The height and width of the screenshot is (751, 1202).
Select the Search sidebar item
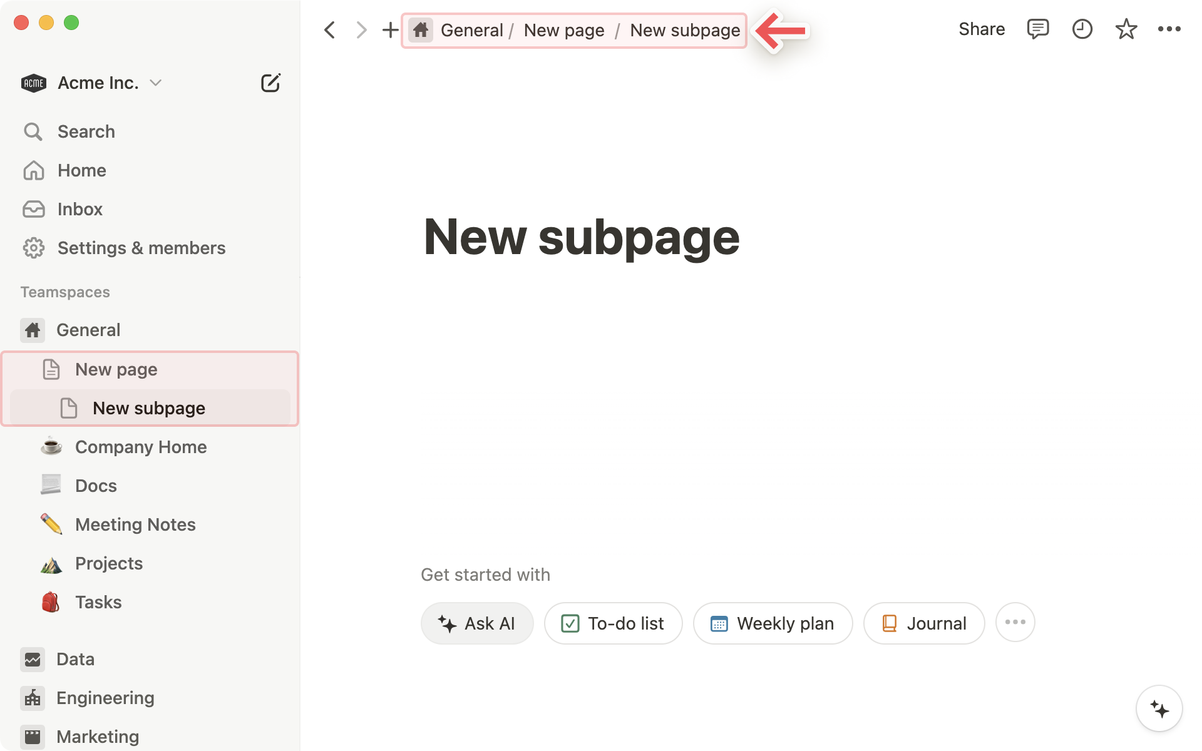(x=86, y=131)
